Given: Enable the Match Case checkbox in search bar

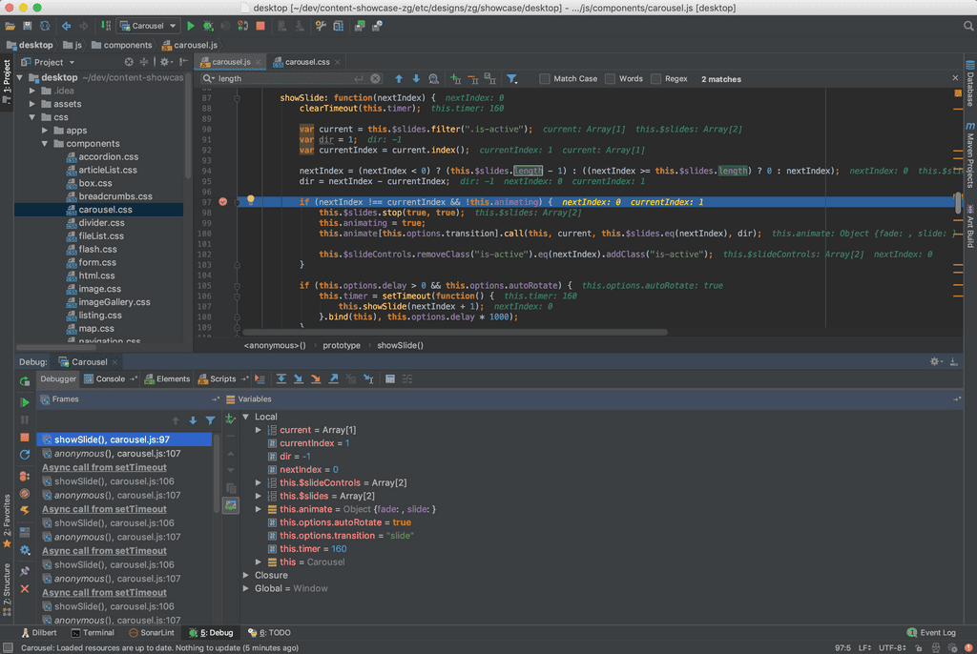Looking at the screenshot, I should point(547,78).
